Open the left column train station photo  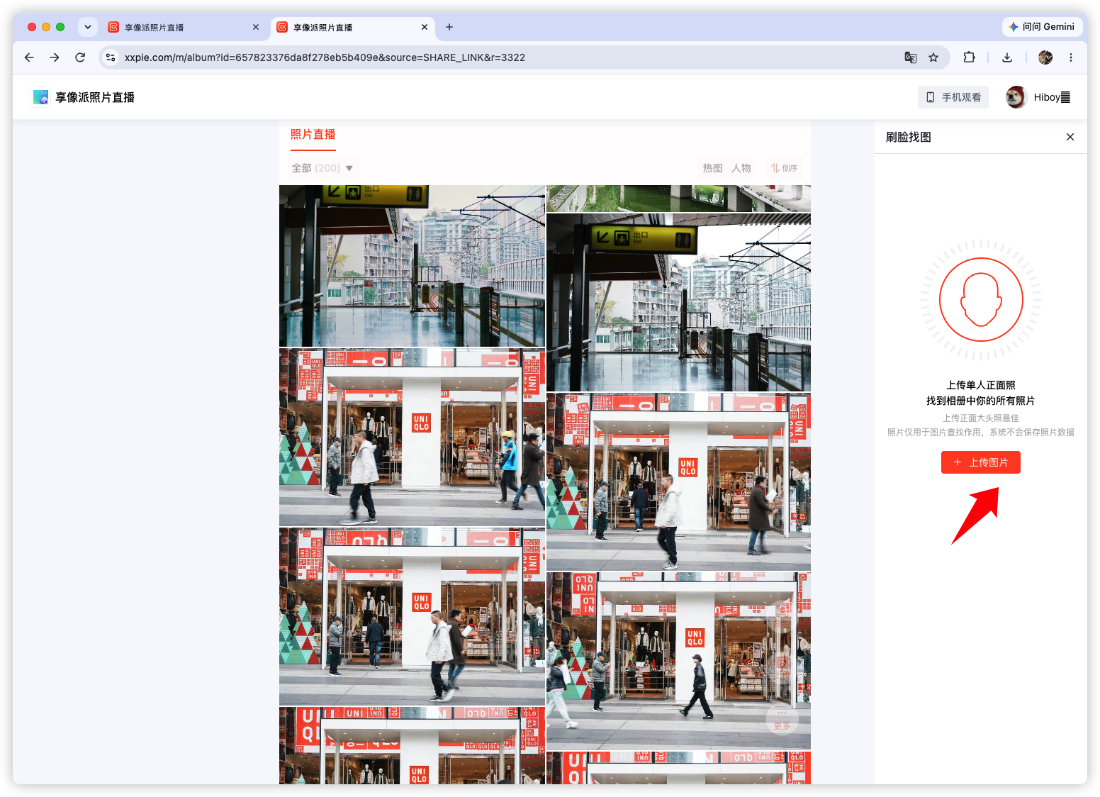(412, 266)
